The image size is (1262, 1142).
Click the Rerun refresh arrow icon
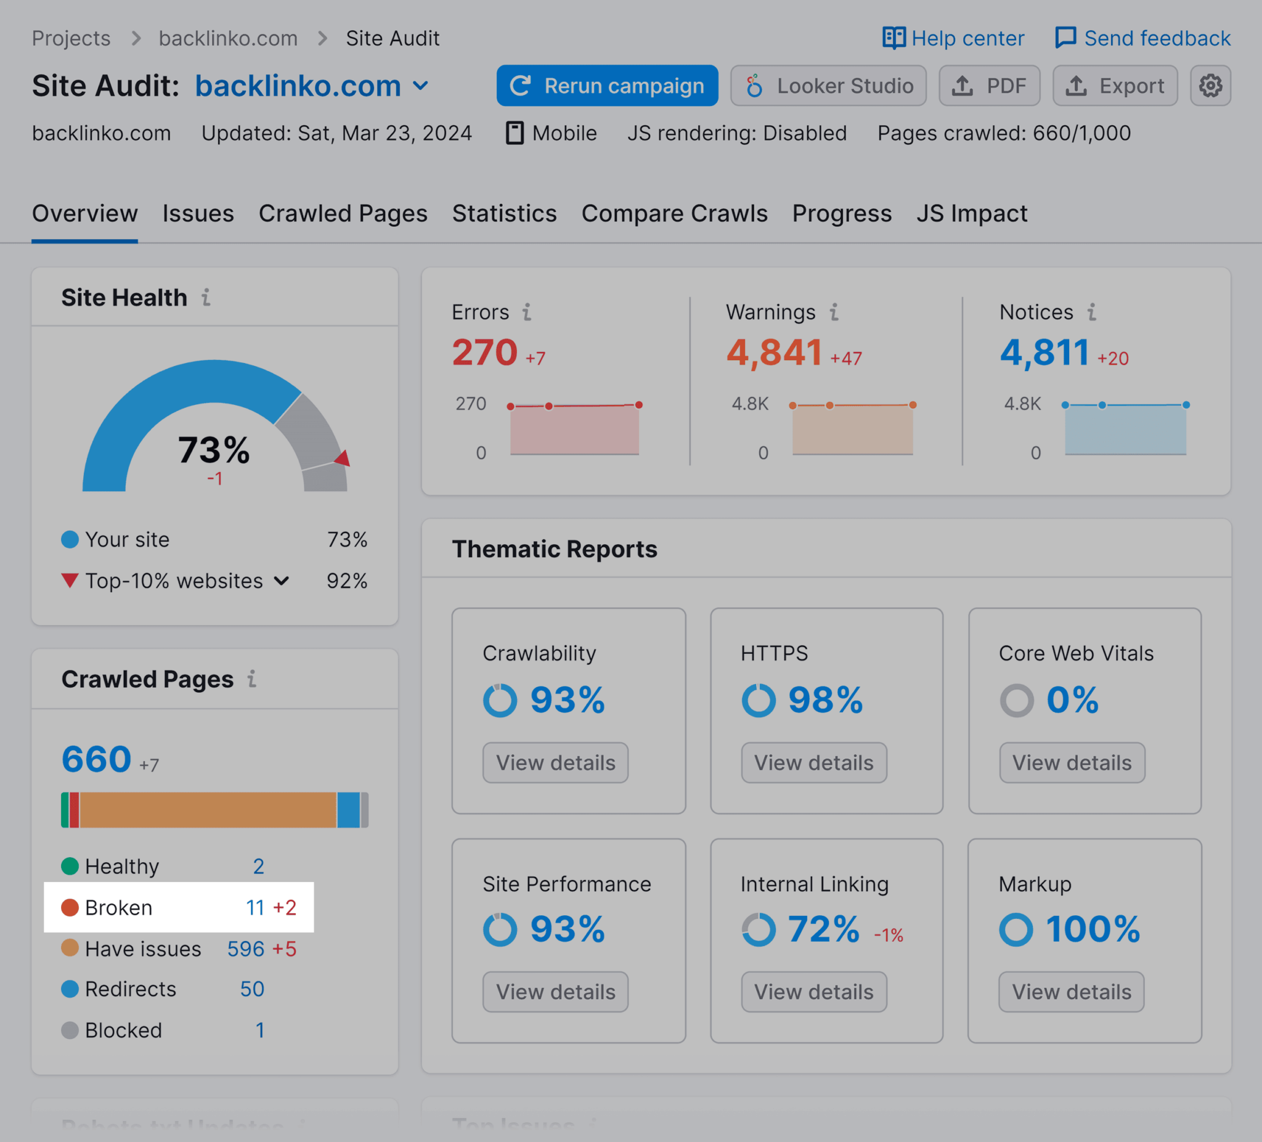[520, 86]
